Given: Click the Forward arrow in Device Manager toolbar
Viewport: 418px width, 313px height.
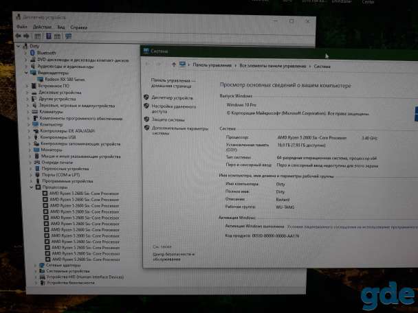Looking at the screenshot, I should [x=26, y=36].
